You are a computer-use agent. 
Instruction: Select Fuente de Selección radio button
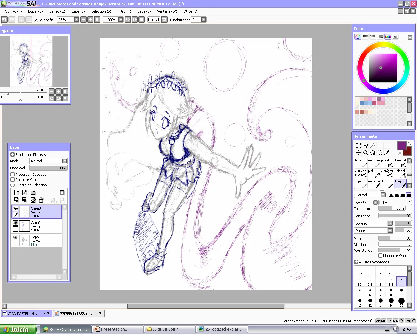[x=13, y=185]
